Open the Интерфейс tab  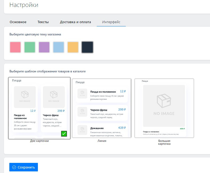pyautogui.click(x=111, y=22)
